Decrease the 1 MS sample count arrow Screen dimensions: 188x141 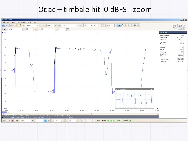pos(45,25)
